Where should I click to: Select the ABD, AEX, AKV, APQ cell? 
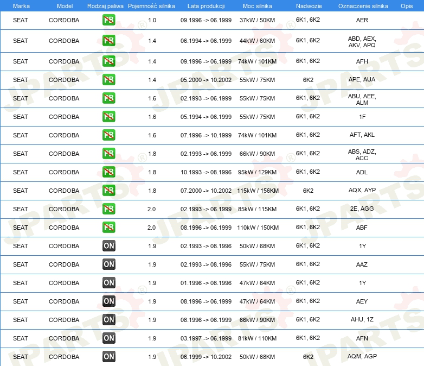[362, 42]
